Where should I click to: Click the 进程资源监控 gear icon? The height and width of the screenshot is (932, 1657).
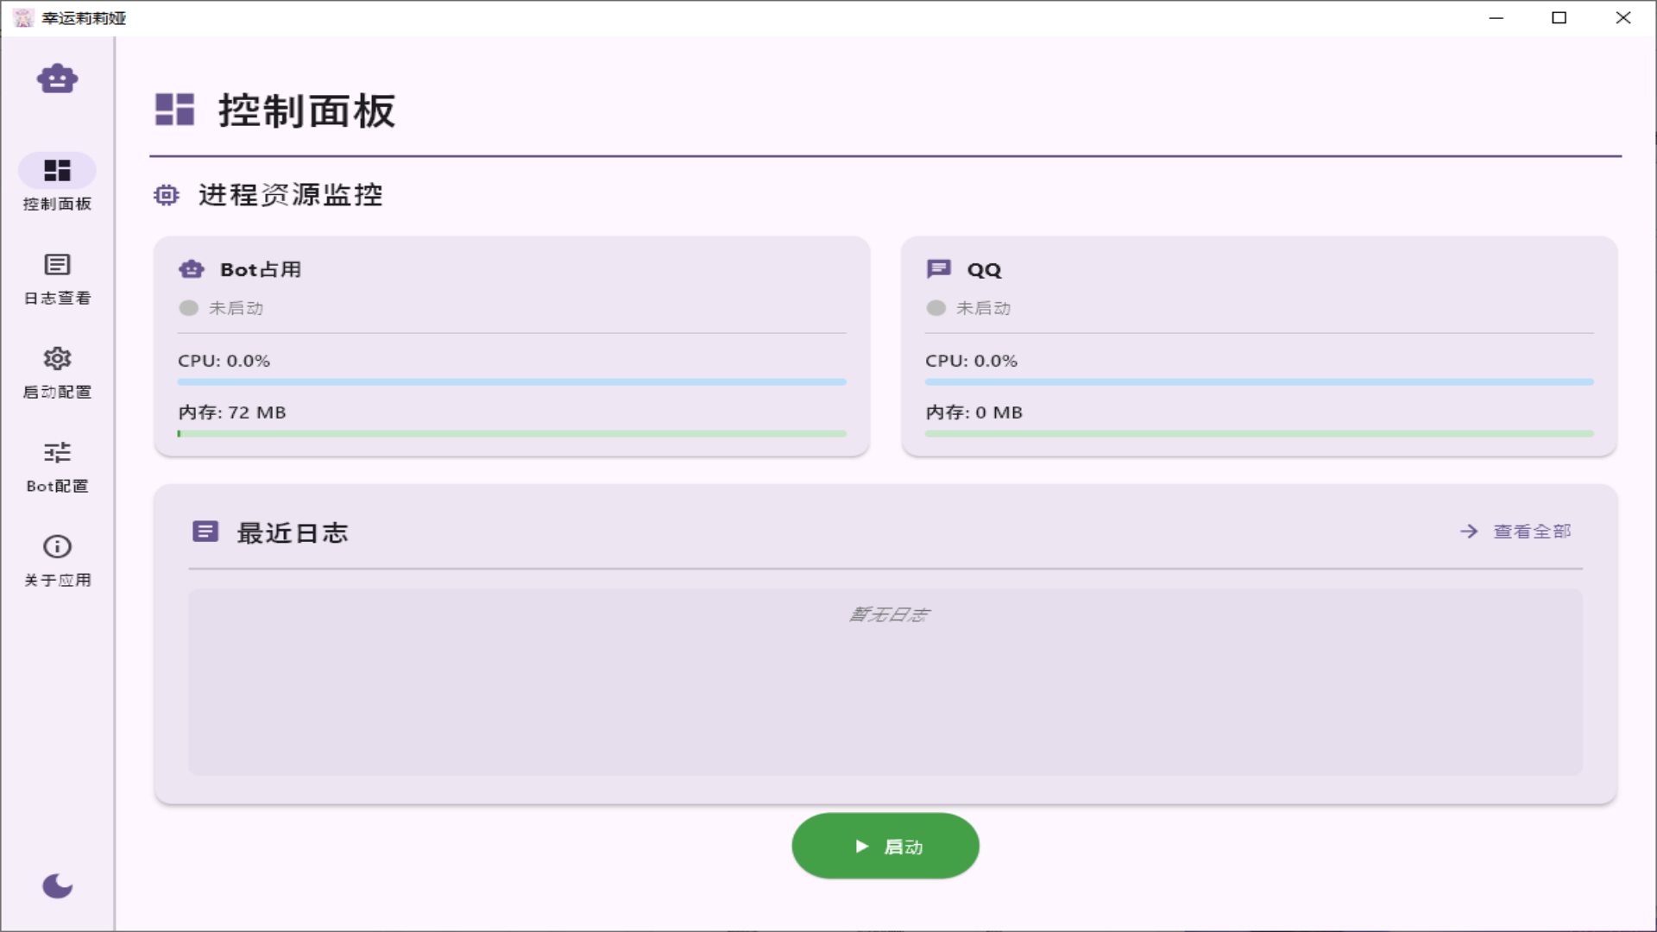[167, 196]
